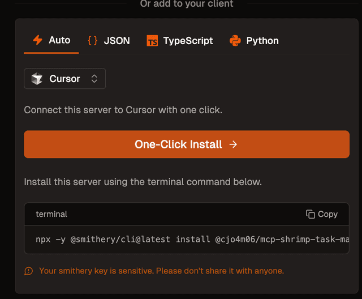Click the warning speech bubble icon

click(29, 271)
